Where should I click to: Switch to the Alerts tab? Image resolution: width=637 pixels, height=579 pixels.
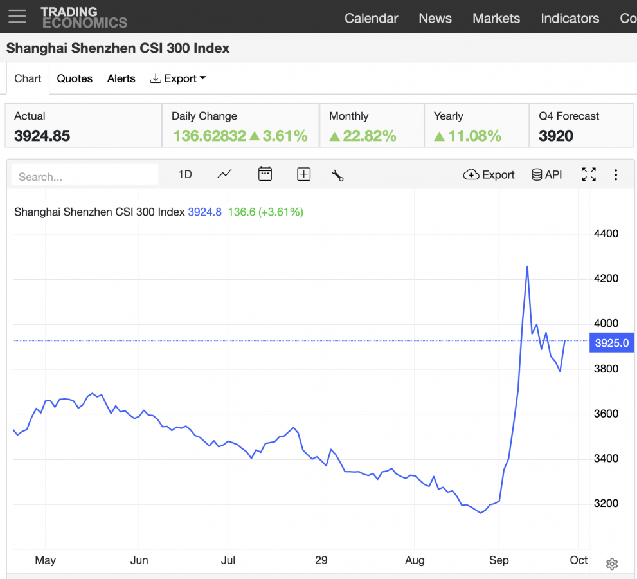tap(121, 78)
